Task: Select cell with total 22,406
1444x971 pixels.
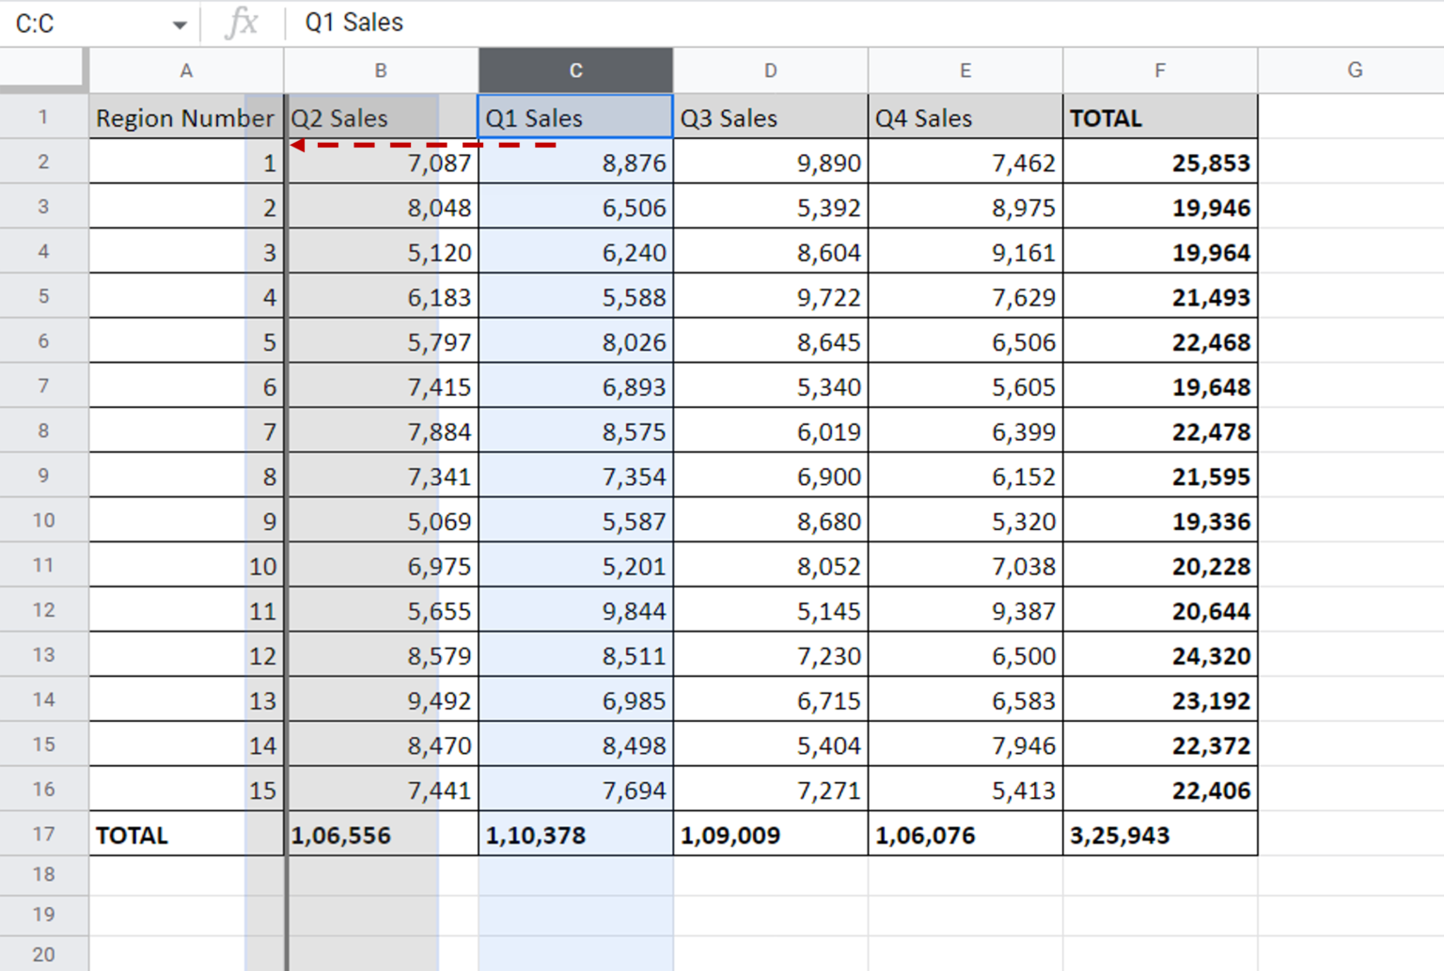Action: point(1160,789)
